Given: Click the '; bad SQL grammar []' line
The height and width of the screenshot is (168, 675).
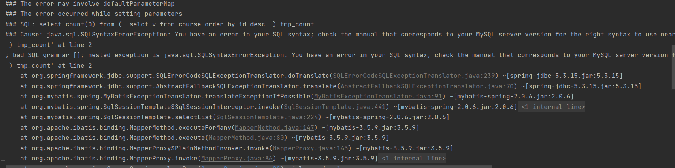Looking at the screenshot, I should (340, 55).
